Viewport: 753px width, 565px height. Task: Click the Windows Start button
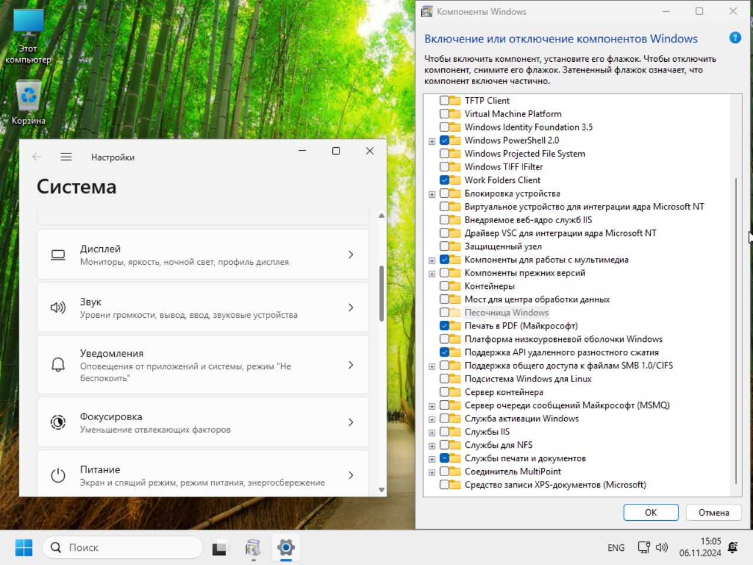(x=24, y=547)
